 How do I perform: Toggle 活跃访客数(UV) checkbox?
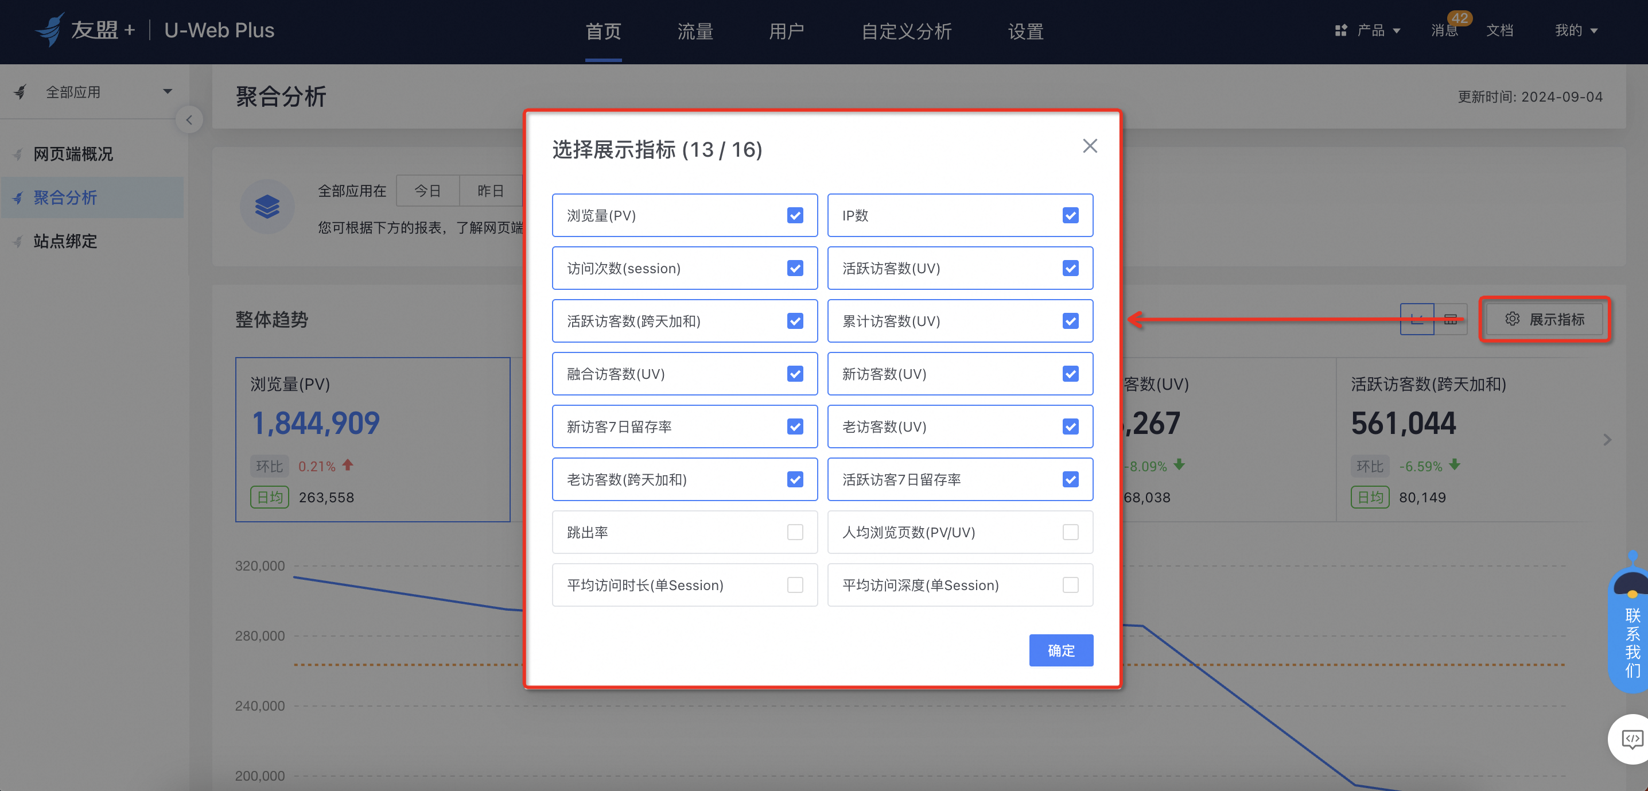(x=1070, y=268)
